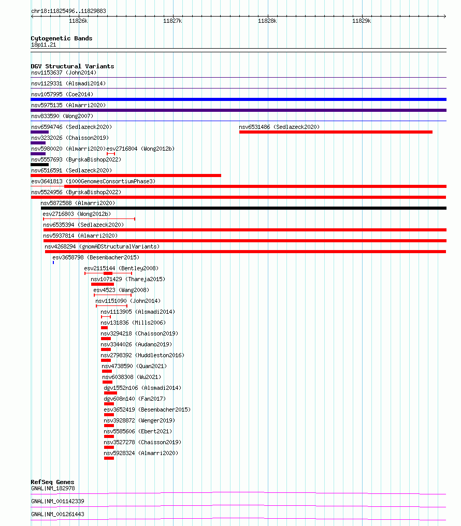The width and height of the screenshot is (461, 526).
Task: Select the black bar of nsv5872588 (Almarri2020)
Action: pos(243,208)
